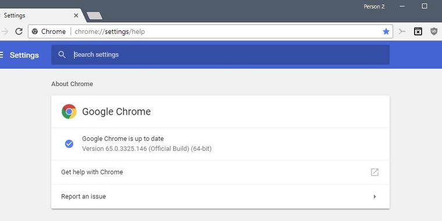
Task: Focus the Search settings field
Action: tap(220, 55)
